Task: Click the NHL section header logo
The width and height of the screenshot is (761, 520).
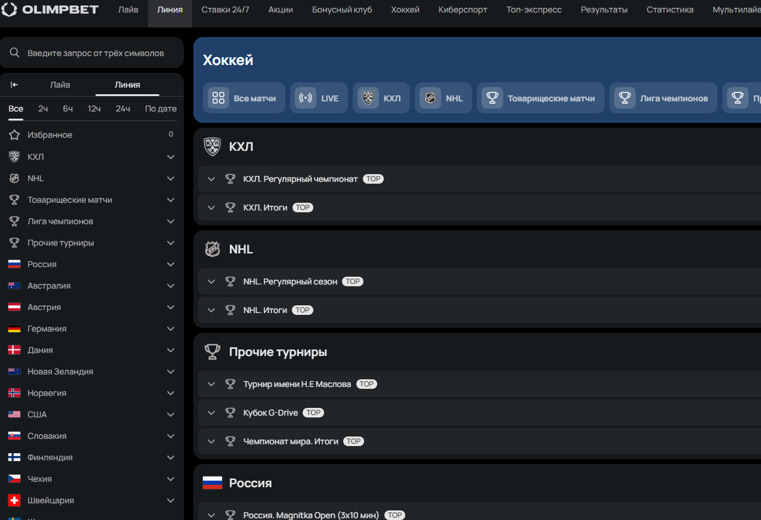Action: point(212,249)
